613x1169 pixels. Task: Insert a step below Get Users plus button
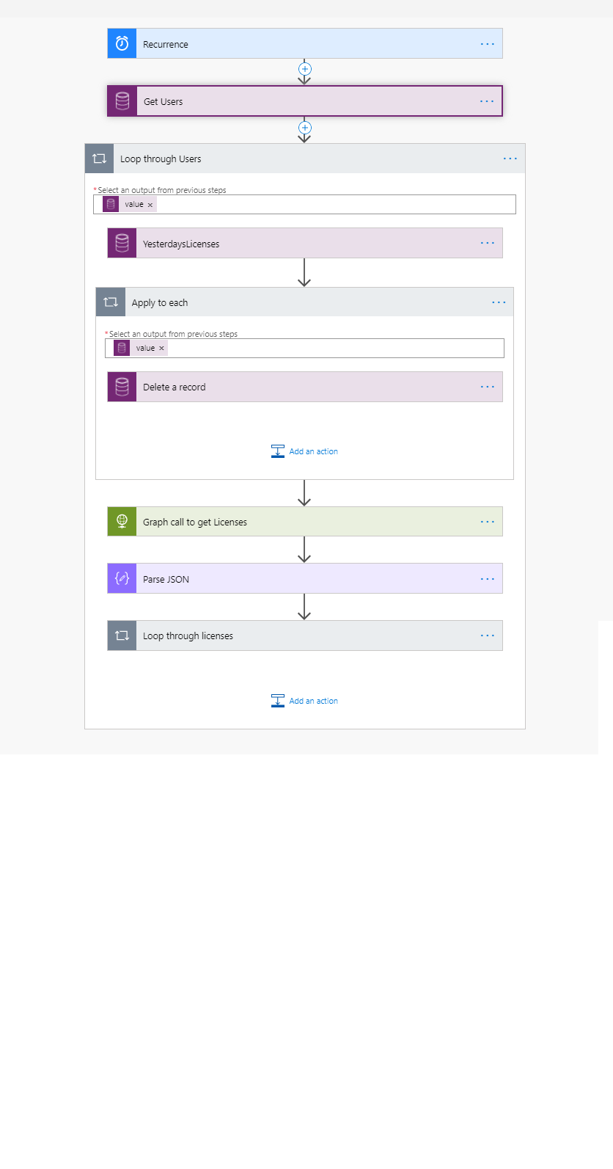305,128
